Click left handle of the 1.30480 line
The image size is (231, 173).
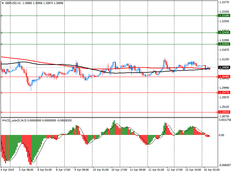[1, 77]
